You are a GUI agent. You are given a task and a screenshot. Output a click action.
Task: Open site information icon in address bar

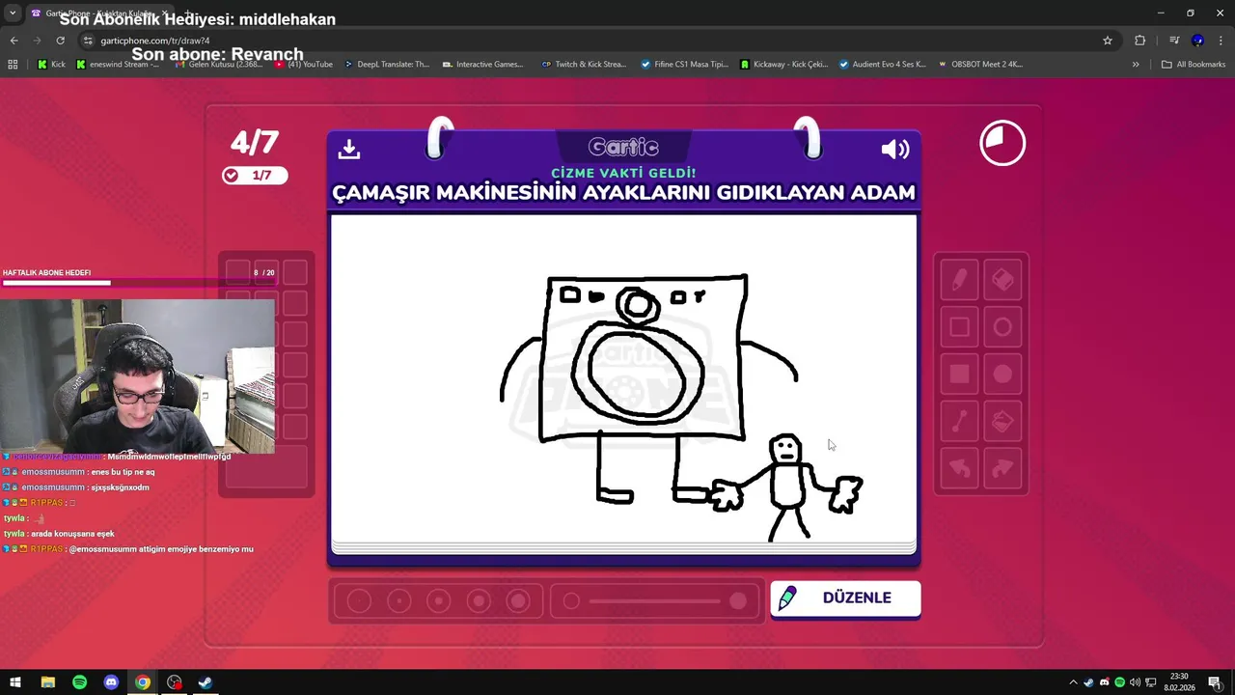[88, 41]
